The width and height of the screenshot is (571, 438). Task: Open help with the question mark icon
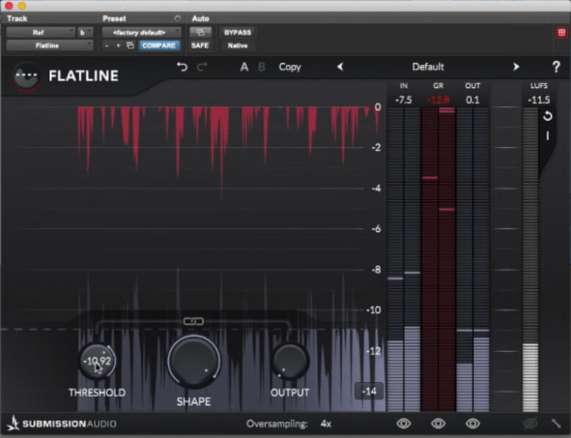556,67
